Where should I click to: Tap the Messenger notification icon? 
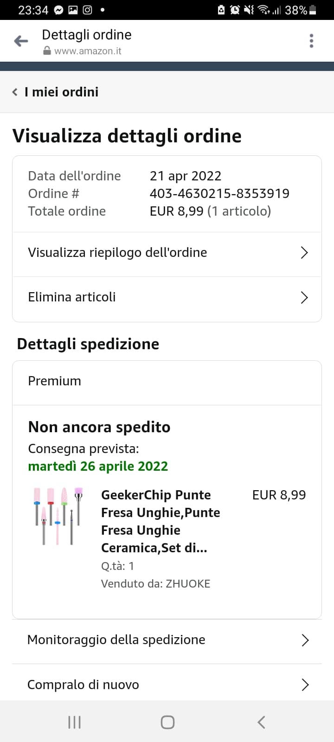(x=59, y=10)
